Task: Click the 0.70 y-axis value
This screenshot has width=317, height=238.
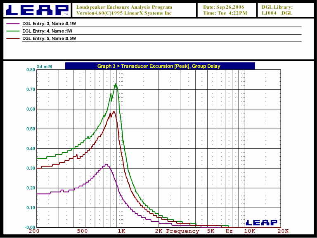Action: click(x=31, y=89)
